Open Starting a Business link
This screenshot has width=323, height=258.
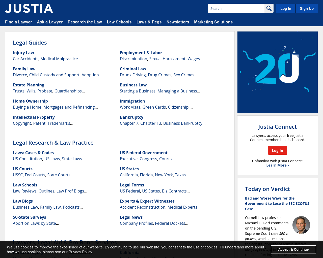(138, 91)
